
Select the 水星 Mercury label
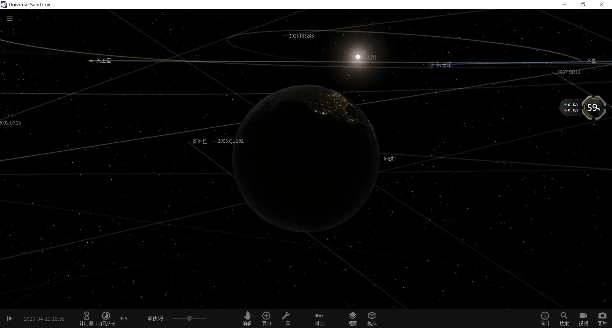click(591, 61)
